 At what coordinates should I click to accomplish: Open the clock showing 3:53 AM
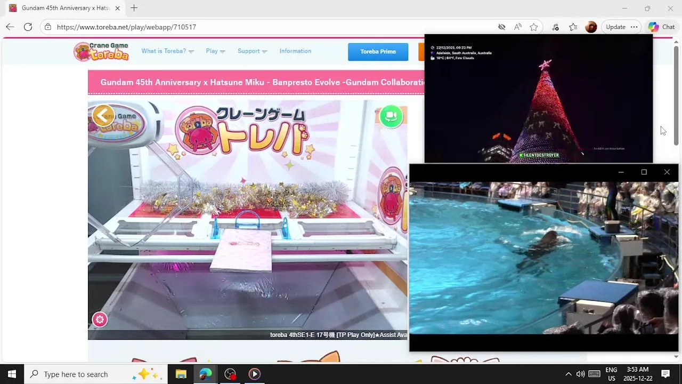click(x=638, y=374)
